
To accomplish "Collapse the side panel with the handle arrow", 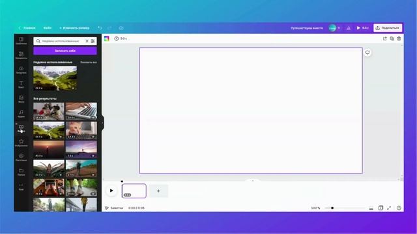I will coord(103,123).
